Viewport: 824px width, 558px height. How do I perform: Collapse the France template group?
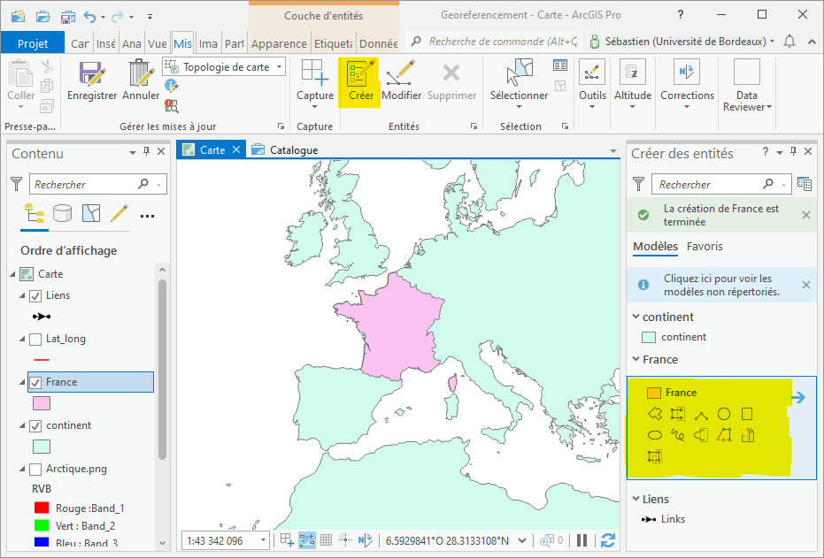click(x=635, y=359)
